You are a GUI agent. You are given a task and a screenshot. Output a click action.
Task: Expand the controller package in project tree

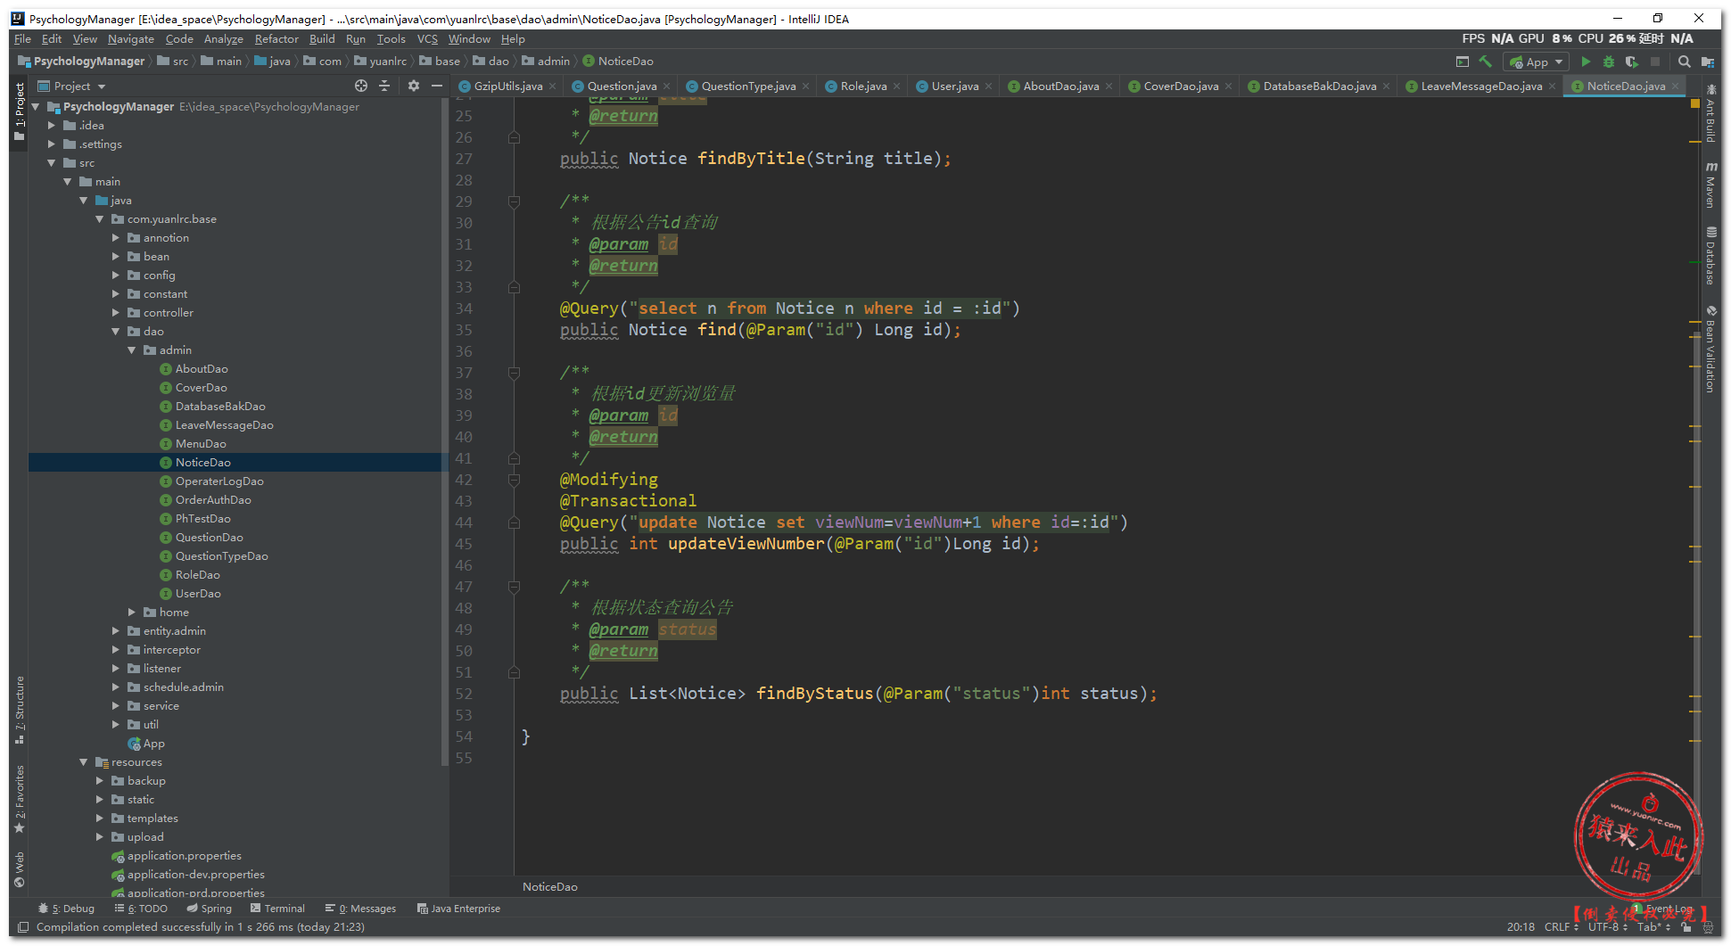(116, 313)
